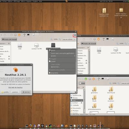Open Raccourcis sidebar dropdown in rear Poste de travail window

(81, 47)
